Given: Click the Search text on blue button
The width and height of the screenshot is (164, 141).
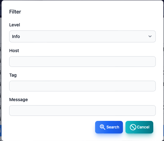Looking at the screenshot, I should pyautogui.click(x=113, y=127).
